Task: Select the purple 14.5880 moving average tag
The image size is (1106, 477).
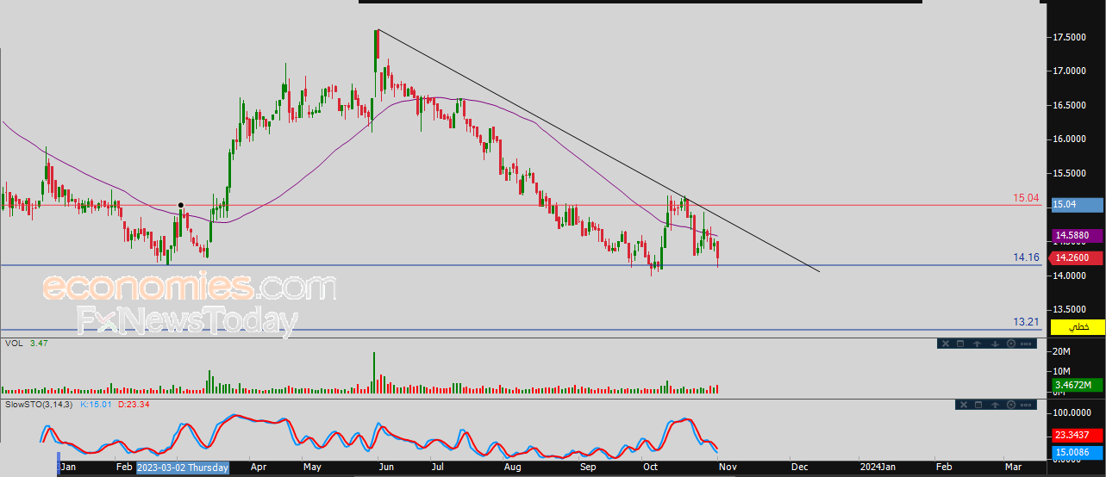Action: 1076,234
